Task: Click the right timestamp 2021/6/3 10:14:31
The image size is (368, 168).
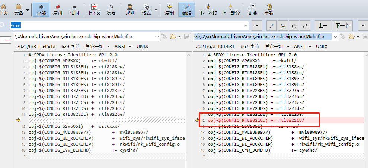Action: coord(215,47)
